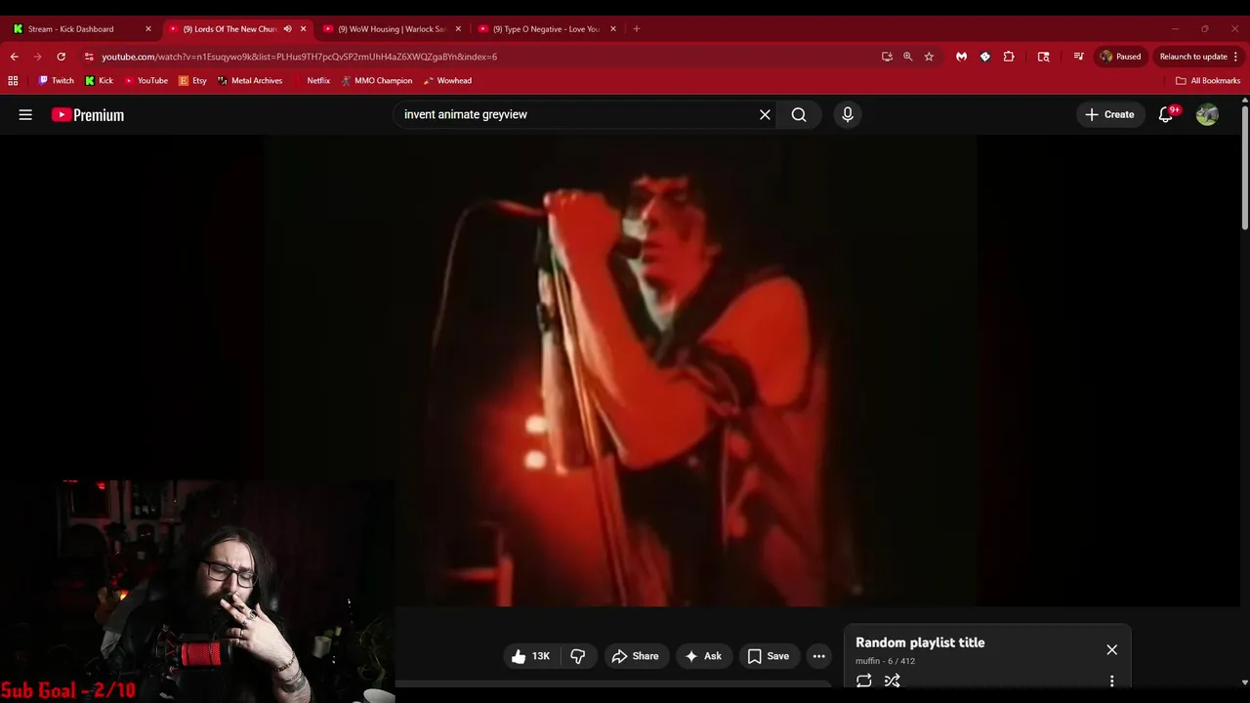The width and height of the screenshot is (1250, 703).
Task: Open more actions ellipsis under video
Action: coord(819,656)
